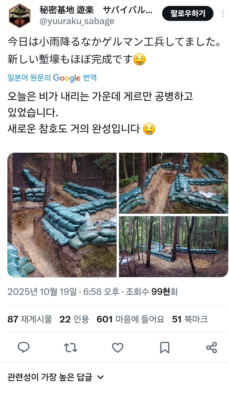This screenshot has width=229, height=396.
Task: Bookmark the post with ribbon icon
Action: point(165,347)
